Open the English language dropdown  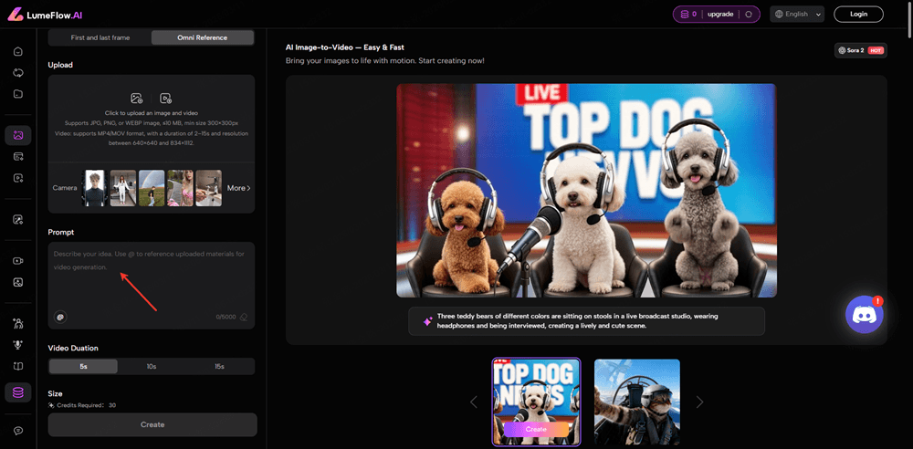point(796,15)
